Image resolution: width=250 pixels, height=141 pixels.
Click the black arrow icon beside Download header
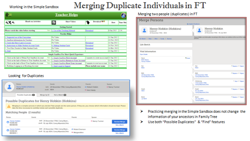pos(88,22)
